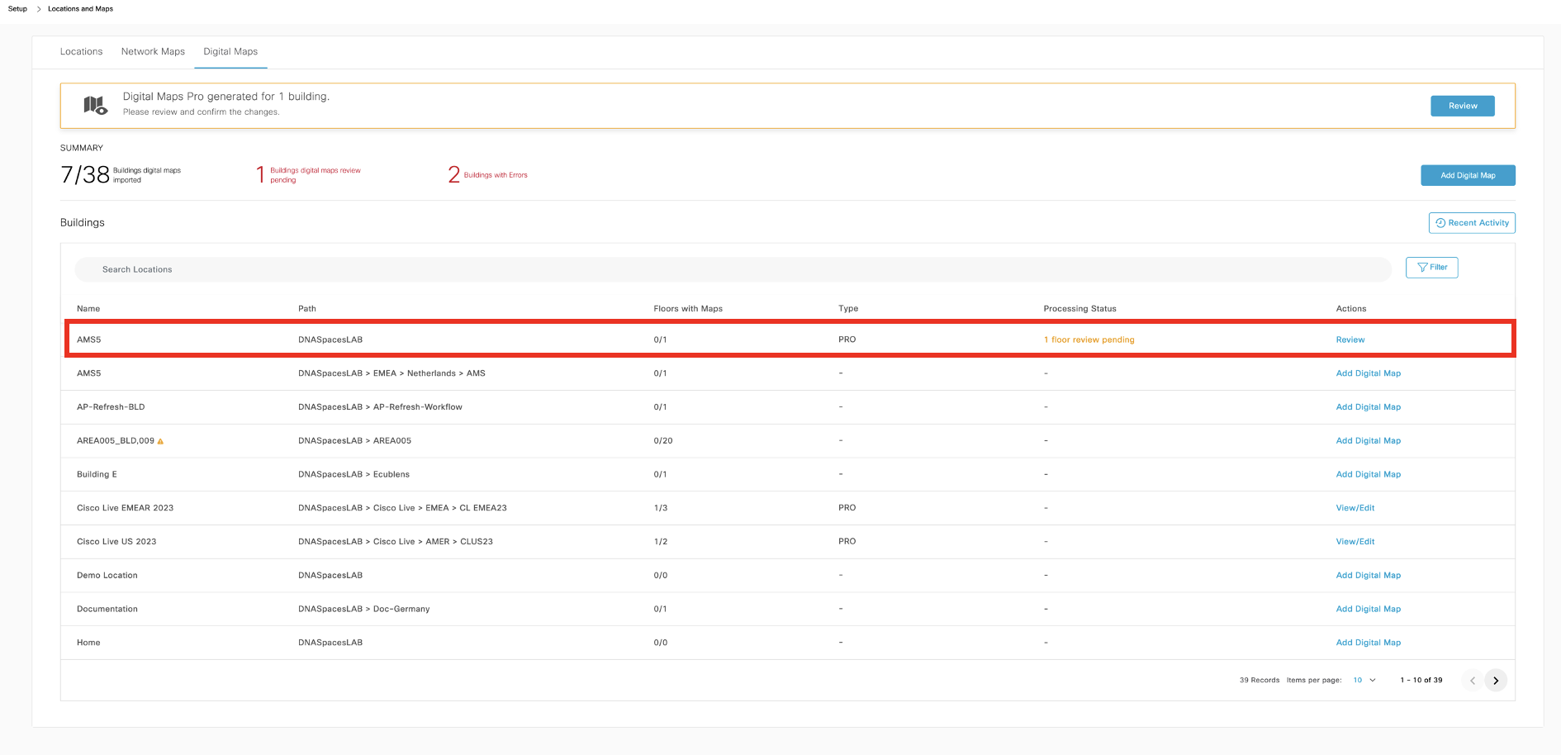Select the Digital Maps tab

[x=230, y=51]
